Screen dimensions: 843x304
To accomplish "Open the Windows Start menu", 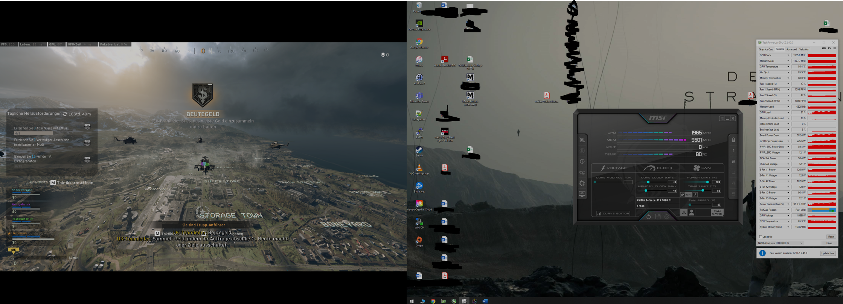I will click(x=412, y=301).
